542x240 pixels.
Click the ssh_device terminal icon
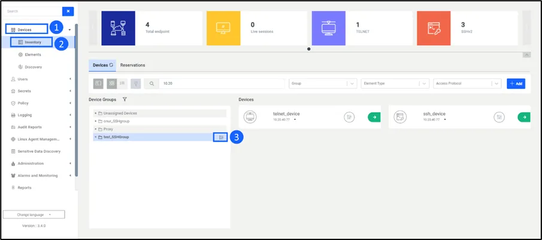[400, 117]
